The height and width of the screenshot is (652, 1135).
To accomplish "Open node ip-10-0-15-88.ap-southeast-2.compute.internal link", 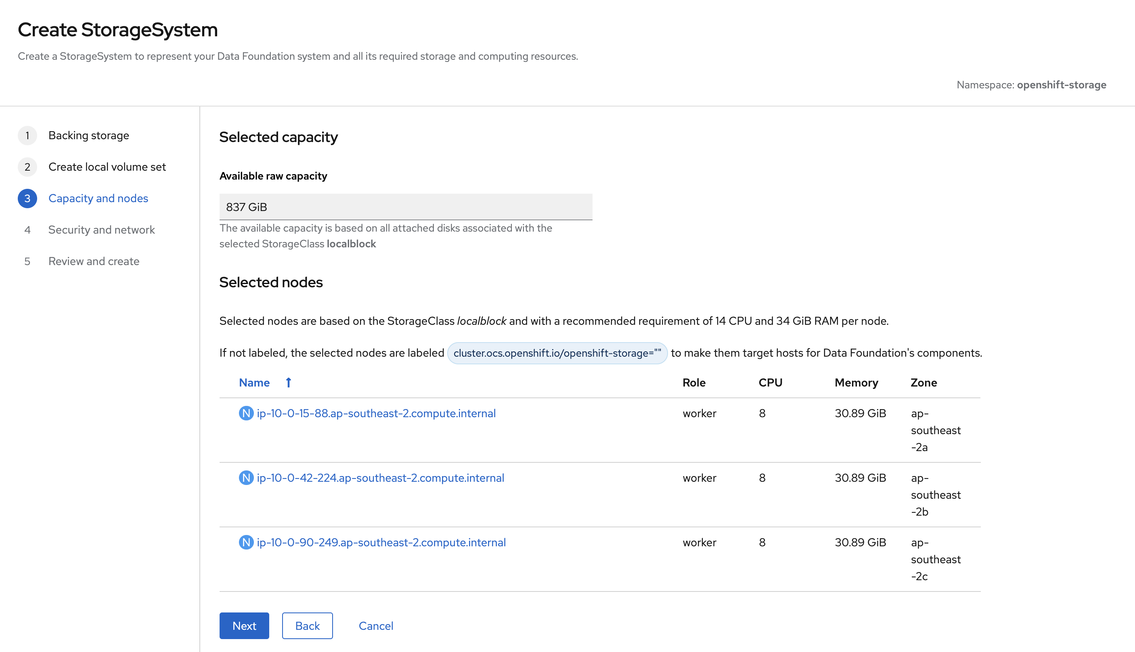I will pyautogui.click(x=376, y=413).
